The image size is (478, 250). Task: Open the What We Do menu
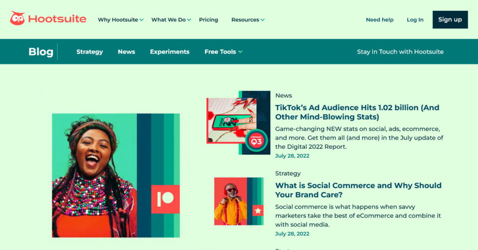click(171, 20)
